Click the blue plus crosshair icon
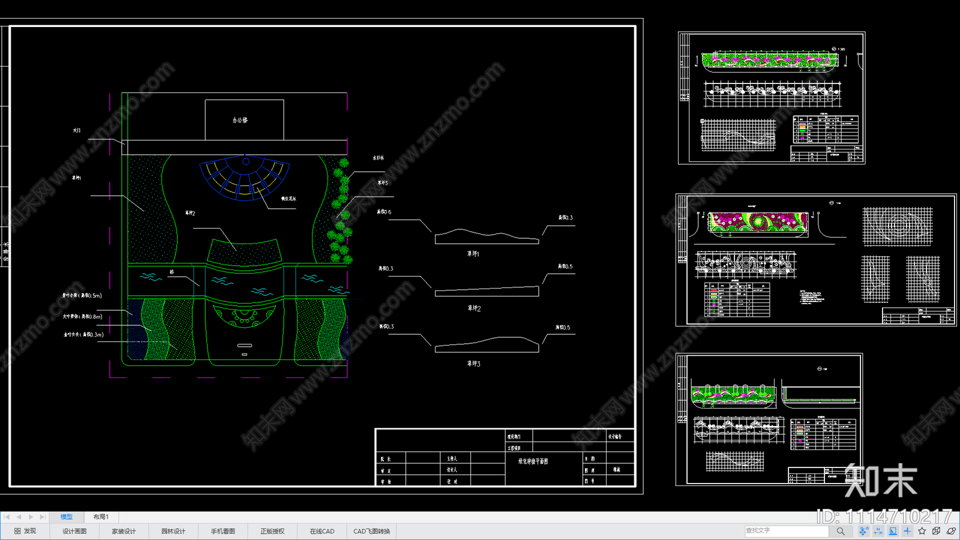The height and width of the screenshot is (540, 960). 907,531
